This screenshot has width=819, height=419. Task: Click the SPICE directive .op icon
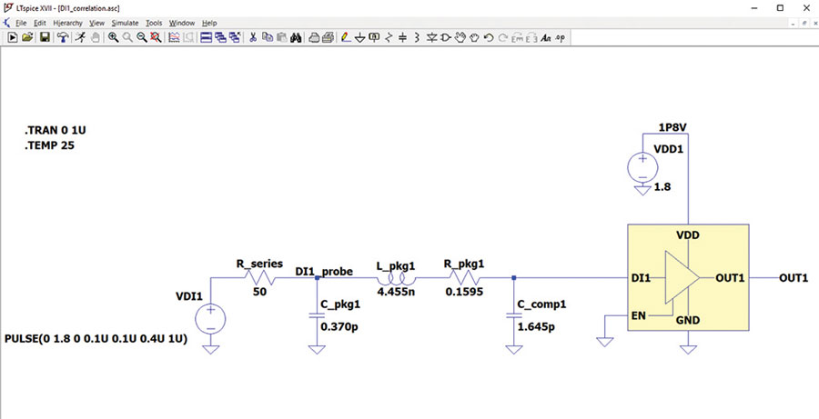tap(560, 37)
